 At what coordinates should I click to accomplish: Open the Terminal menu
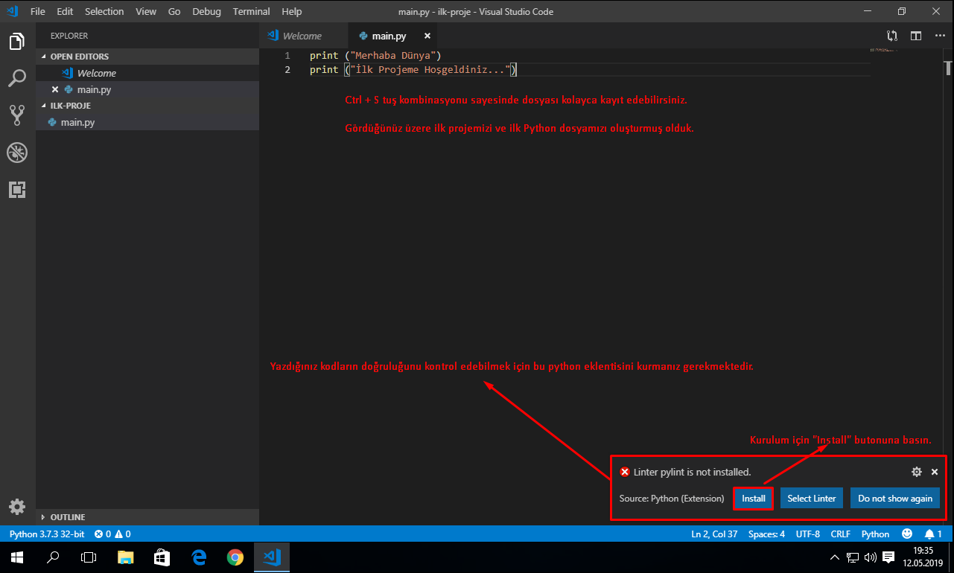(x=251, y=11)
